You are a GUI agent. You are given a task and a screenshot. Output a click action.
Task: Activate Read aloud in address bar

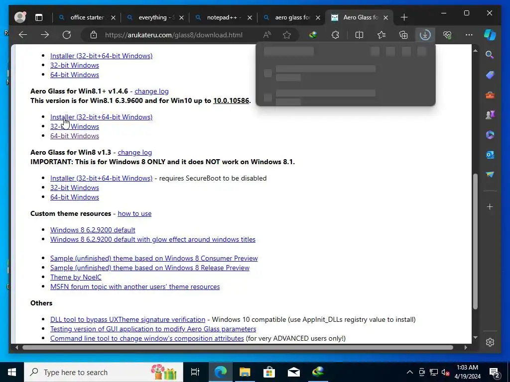click(267, 35)
